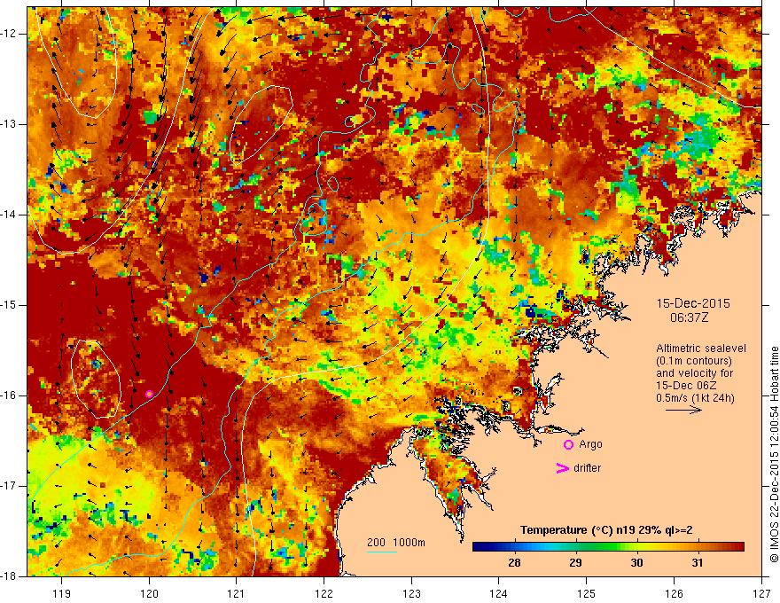
Task: Click the magenta drifter legend arrow symbol
Action: pos(562,468)
